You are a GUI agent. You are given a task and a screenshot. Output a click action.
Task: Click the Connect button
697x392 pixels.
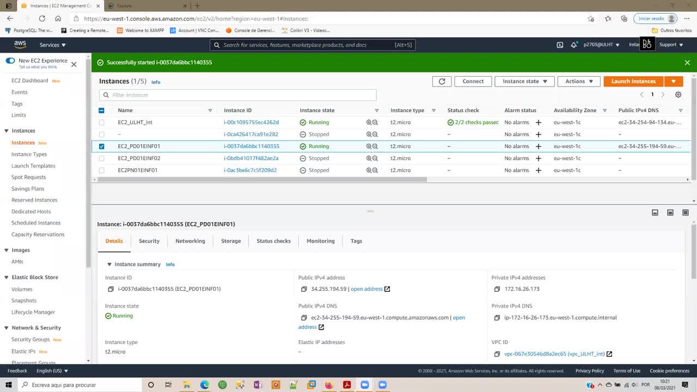473,81
